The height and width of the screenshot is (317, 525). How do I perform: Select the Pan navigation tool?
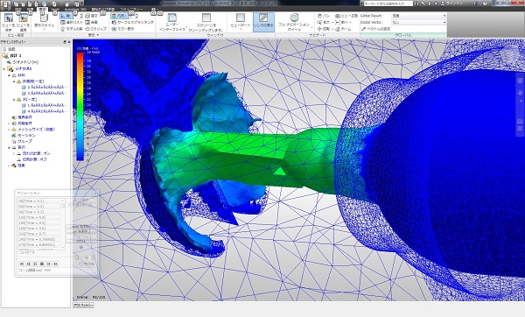[x=324, y=16]
